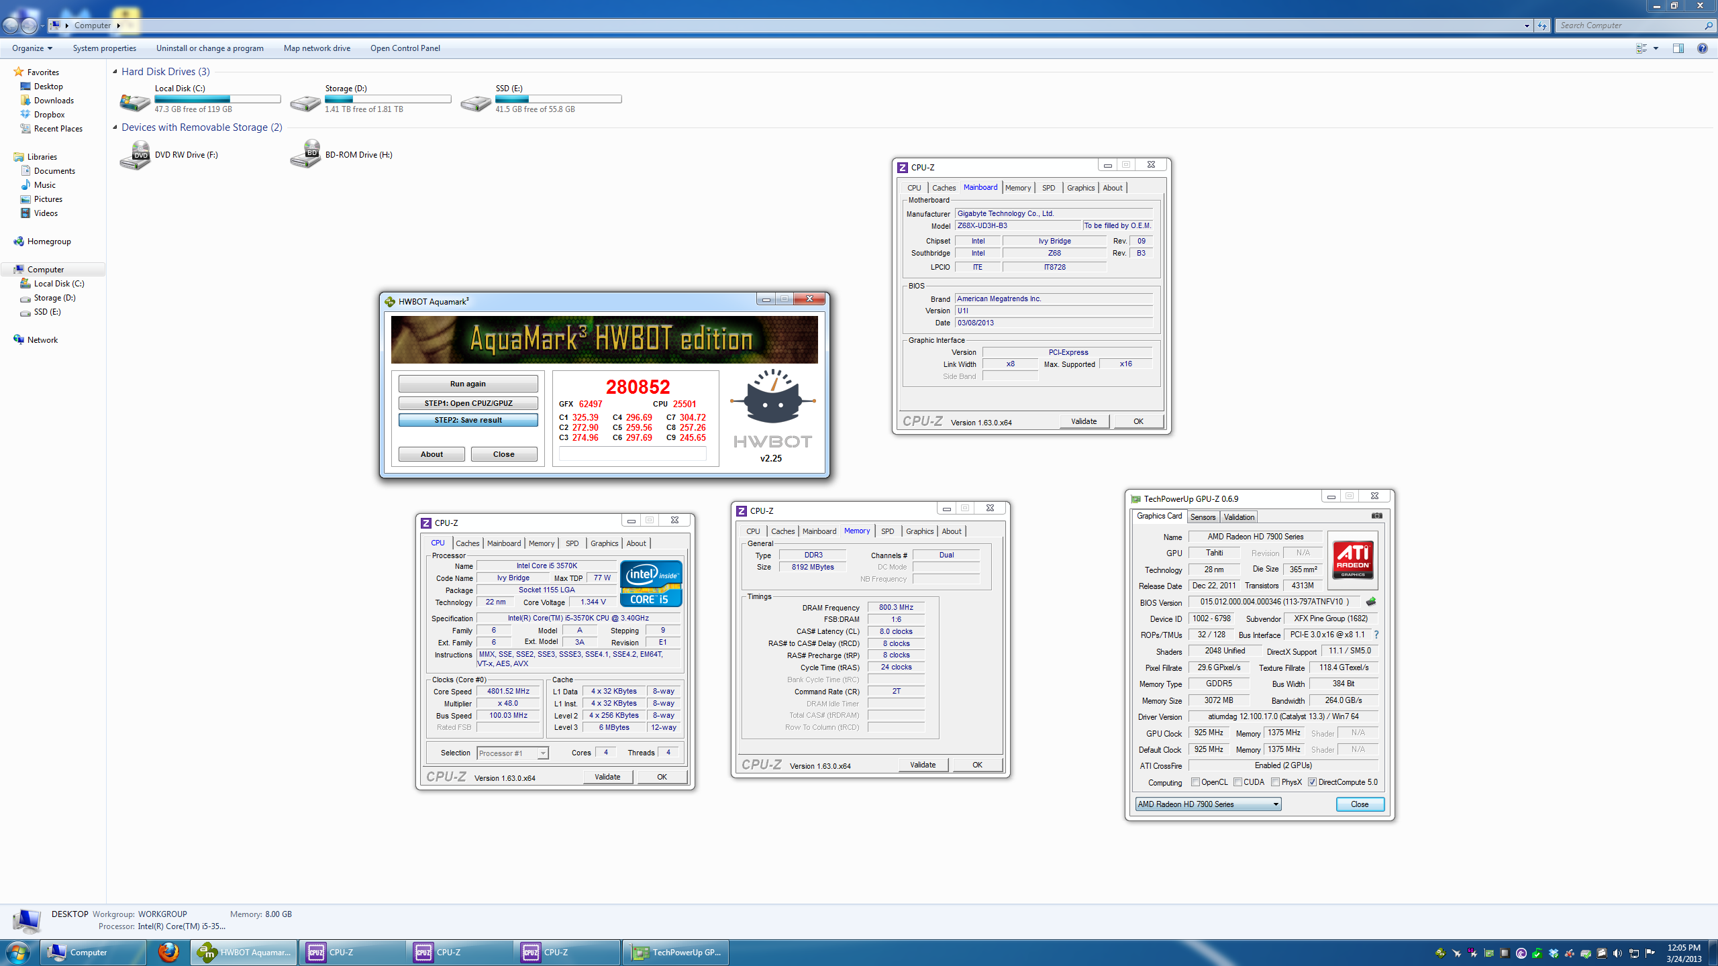Open the Processor #1 selection dropdown
Viewport: 1718px width, 966px height.
pyautogui.click(x=513, y=753)
